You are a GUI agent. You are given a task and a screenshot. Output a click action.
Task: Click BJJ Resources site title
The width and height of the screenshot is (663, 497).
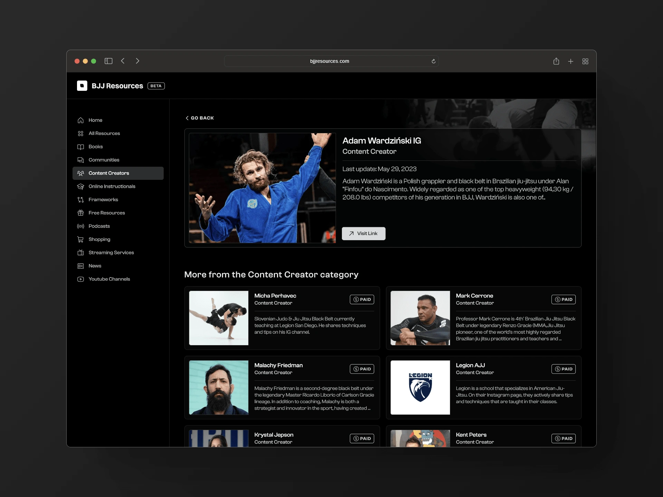click(x=117, y=86)
